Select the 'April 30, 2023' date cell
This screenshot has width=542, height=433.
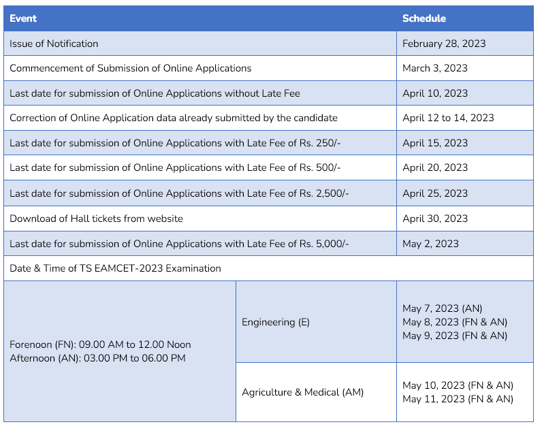pyautogui.click(x=465, y=219)
